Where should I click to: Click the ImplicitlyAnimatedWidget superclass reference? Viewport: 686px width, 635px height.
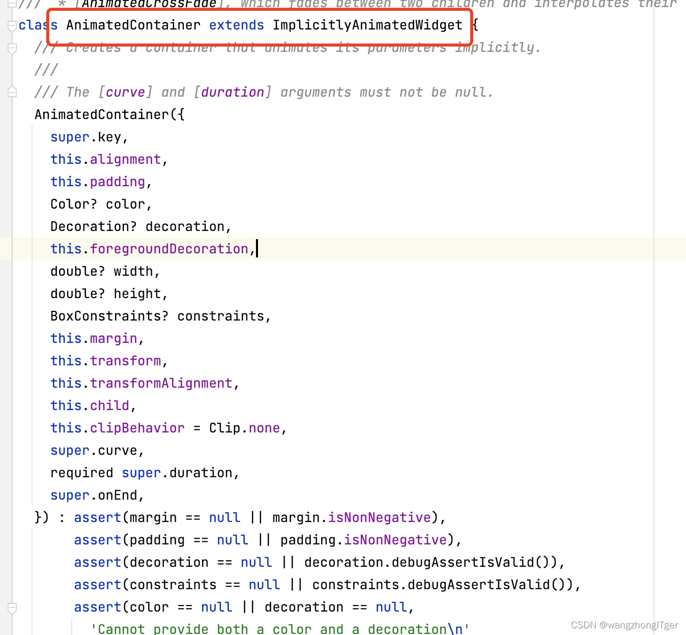point(367,25)
